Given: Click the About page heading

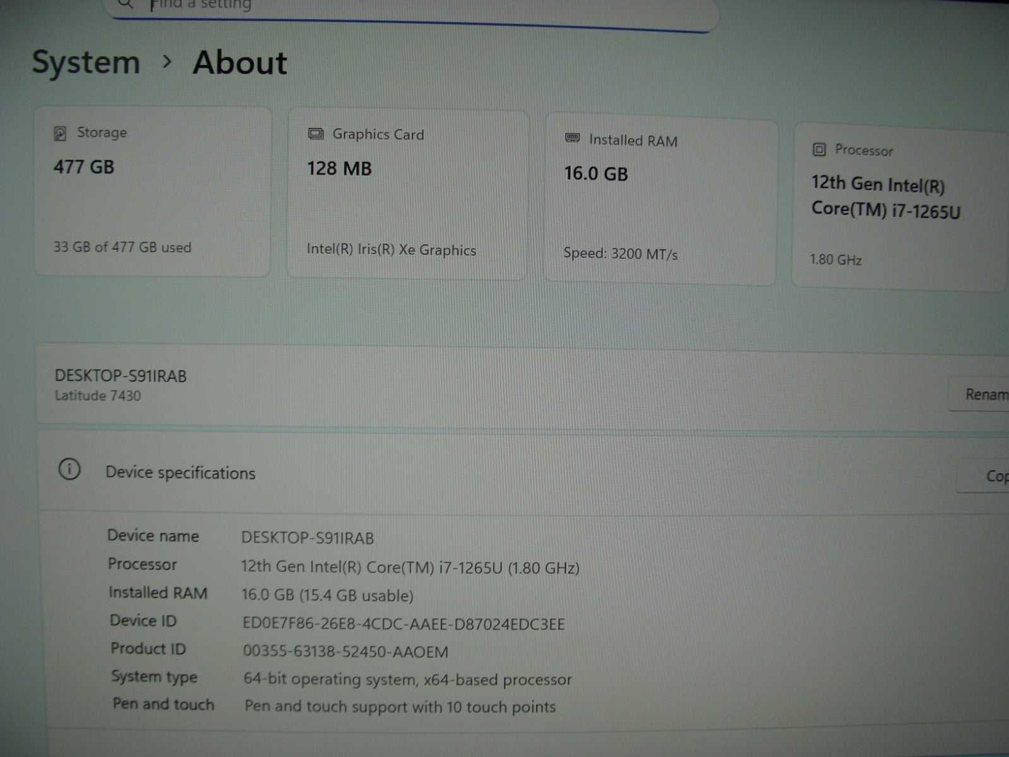Looking at the screenshot, I should (240, 62).
